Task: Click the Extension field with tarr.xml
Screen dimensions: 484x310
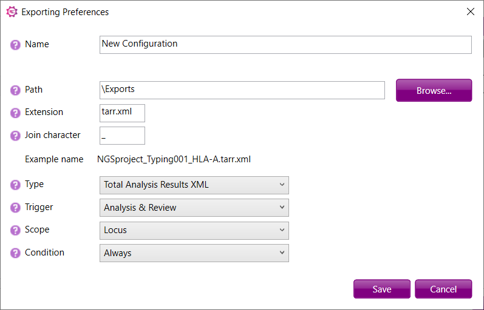Action: pos(122,113)
